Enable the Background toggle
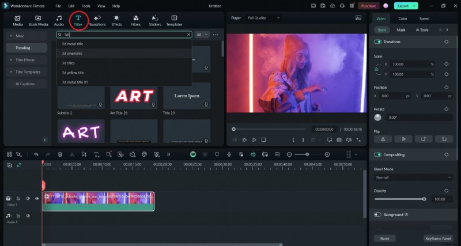This screenshot has height=246, width=461. coord(378,214)
